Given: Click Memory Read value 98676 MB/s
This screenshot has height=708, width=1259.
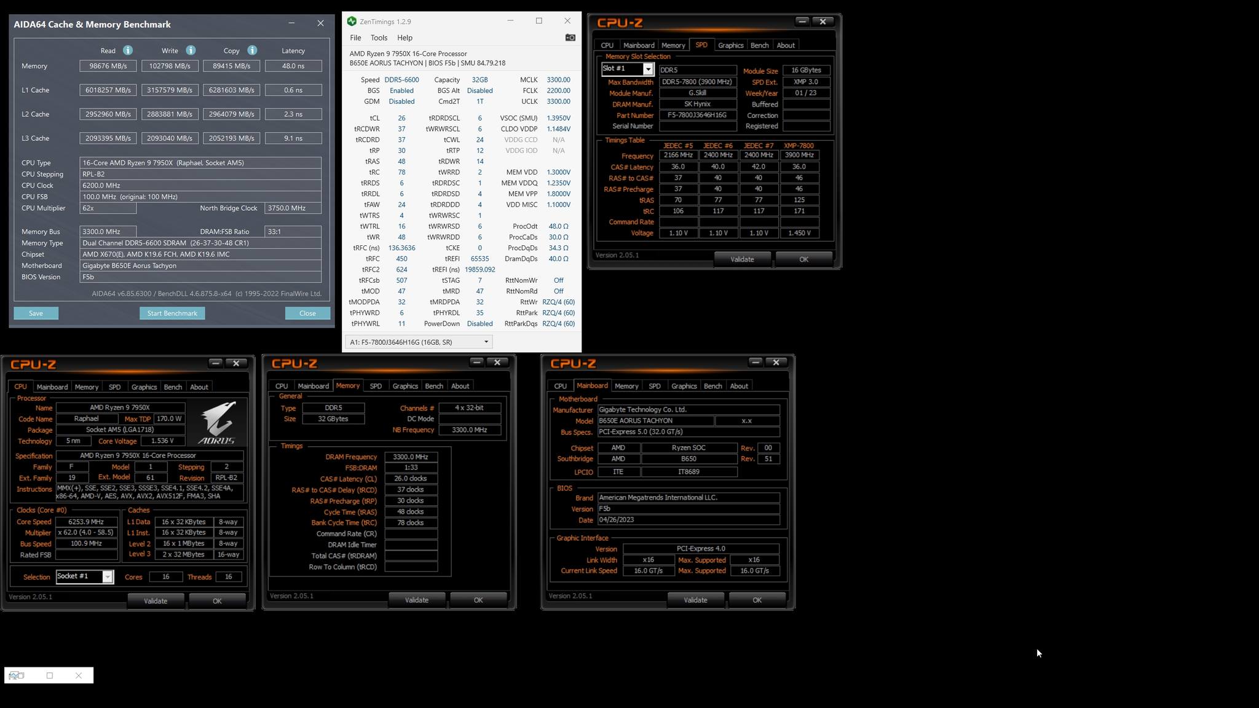Looking at the screenshot, I should (x=108, y=66).
